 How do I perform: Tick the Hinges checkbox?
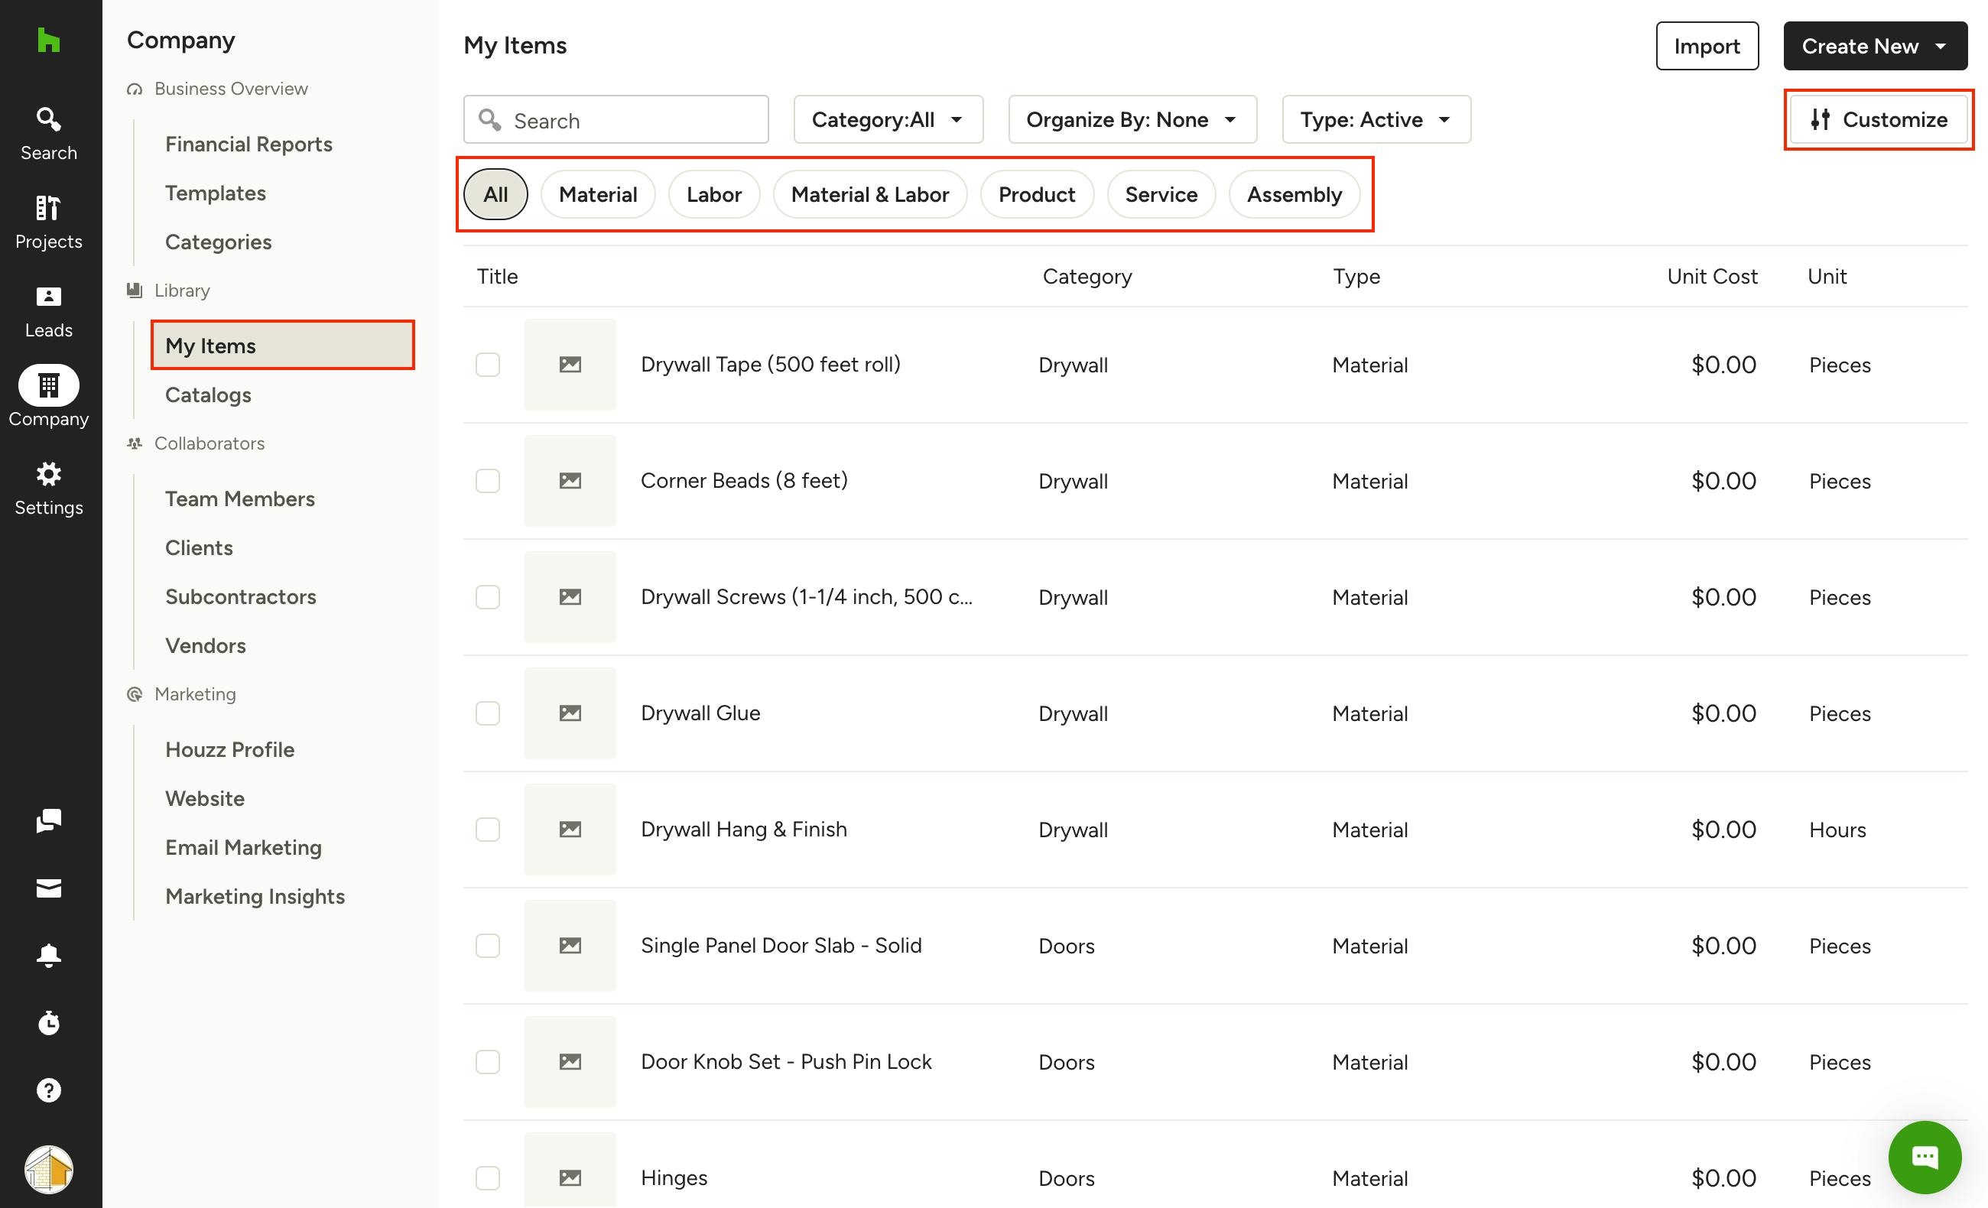[487, 1178]
